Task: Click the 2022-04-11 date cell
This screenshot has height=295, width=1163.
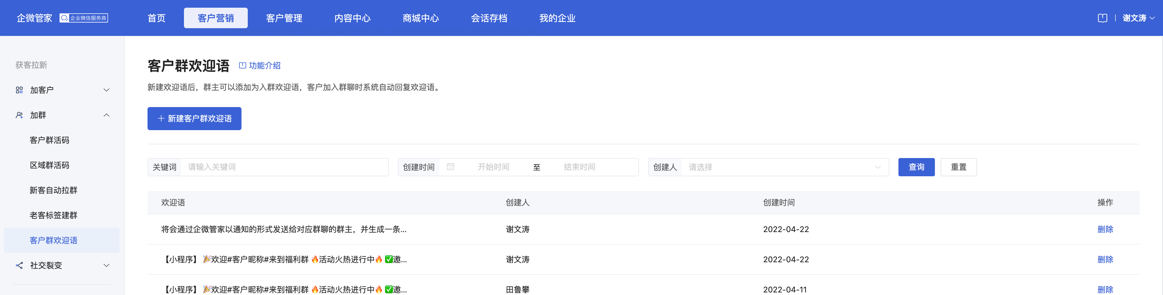Action: click(x=785, y=290)
